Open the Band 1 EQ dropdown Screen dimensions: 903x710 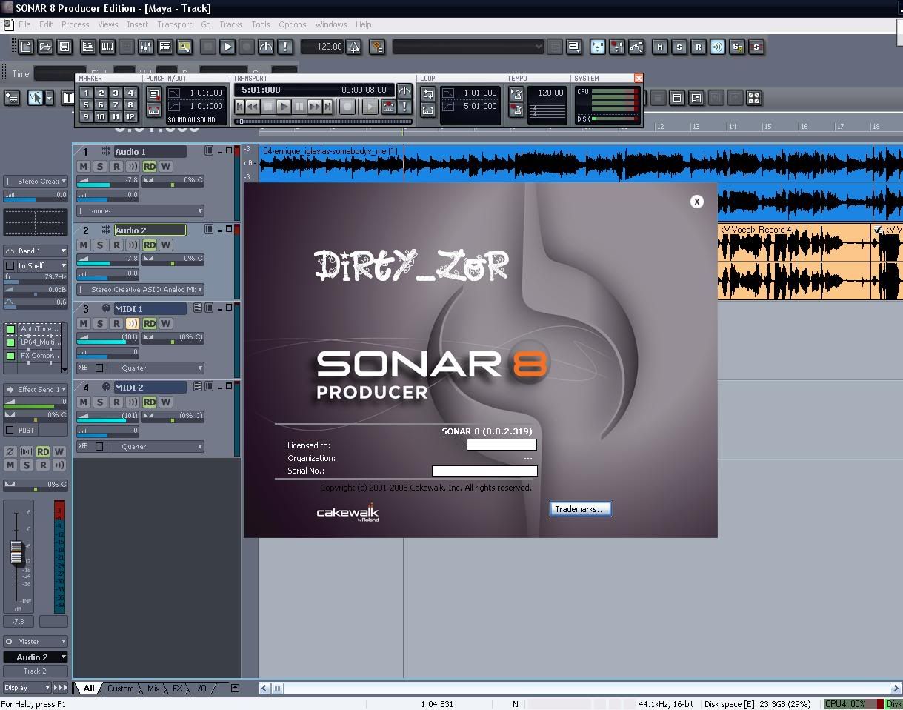click(36, 251)
